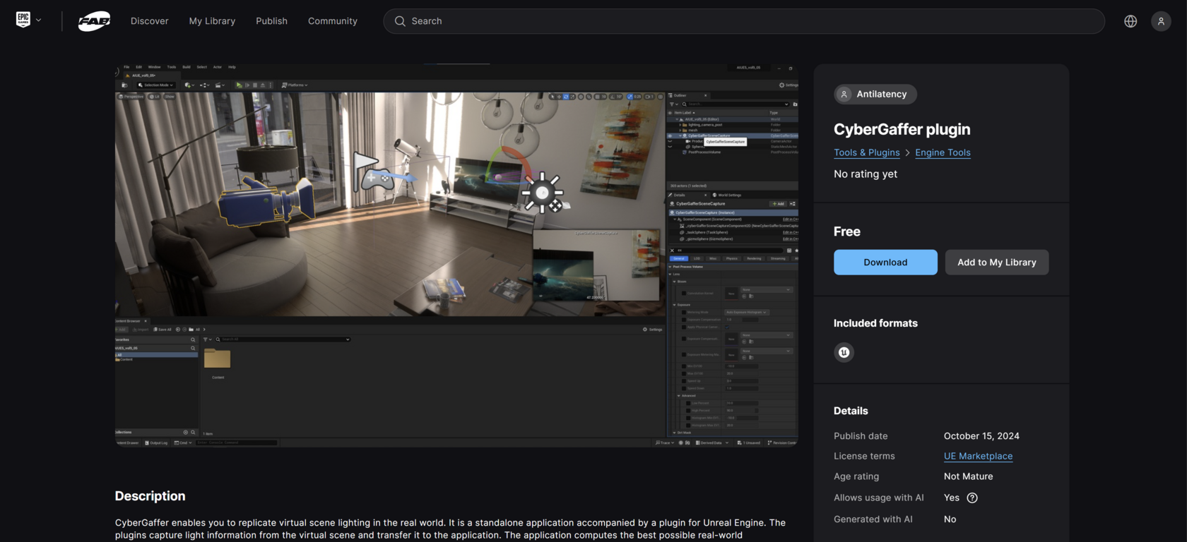Click the 'Included formats' heading
Viewport: 1187px width, 542px height.
pyautogui.click(x=875, y=323)
